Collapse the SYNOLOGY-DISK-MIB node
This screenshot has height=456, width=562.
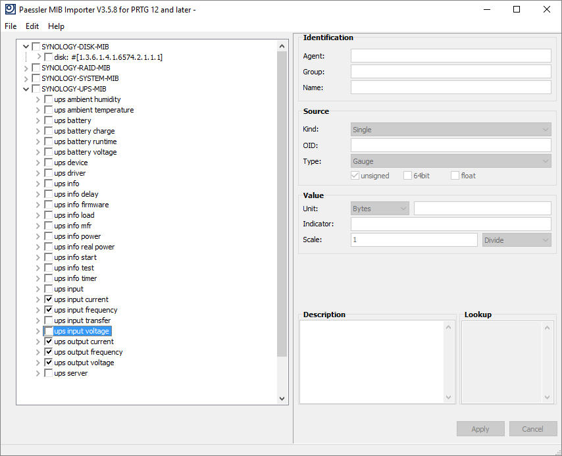26,47
